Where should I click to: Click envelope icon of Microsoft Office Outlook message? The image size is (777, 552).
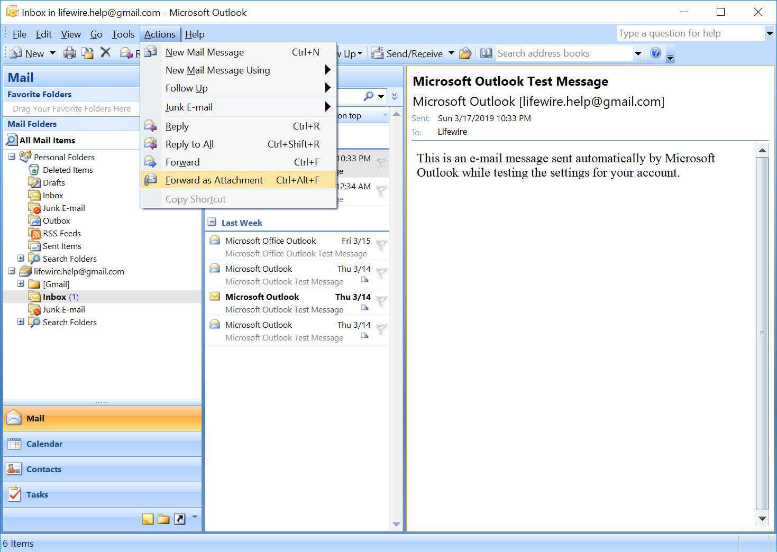point(215,240)
